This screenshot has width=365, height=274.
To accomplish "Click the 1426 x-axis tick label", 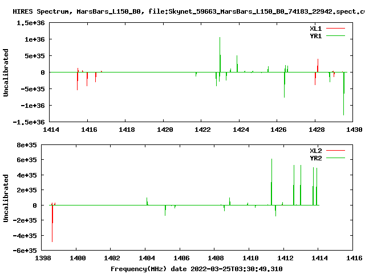I will coord(278,130).
